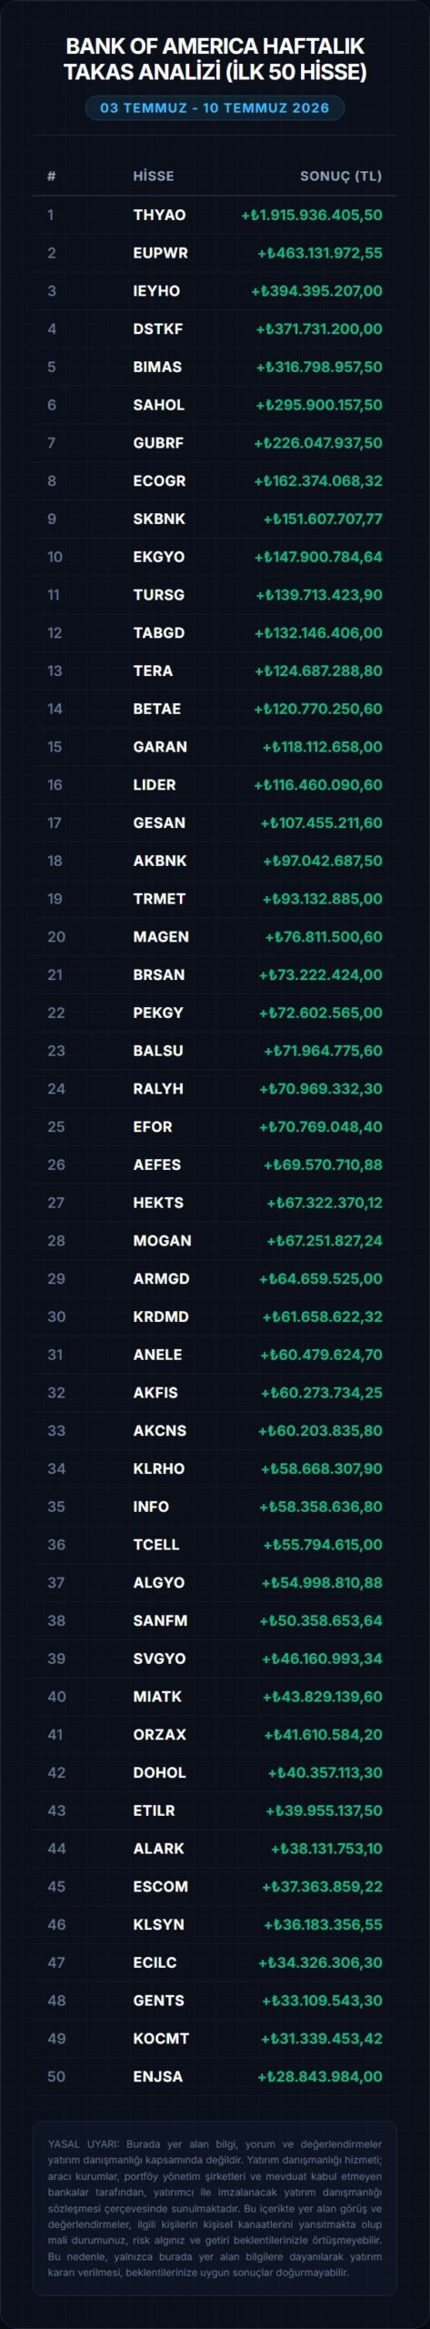Select the BIMAS ticker
The image size is (430, 2329).
(x=157, y=367)
